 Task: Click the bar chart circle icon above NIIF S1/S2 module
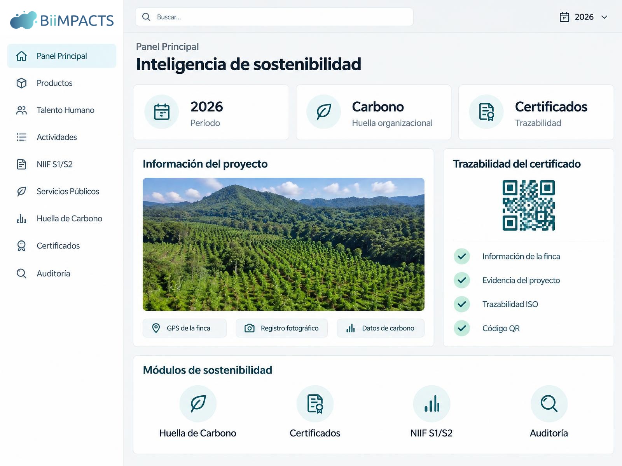click(x=432, y=404)
